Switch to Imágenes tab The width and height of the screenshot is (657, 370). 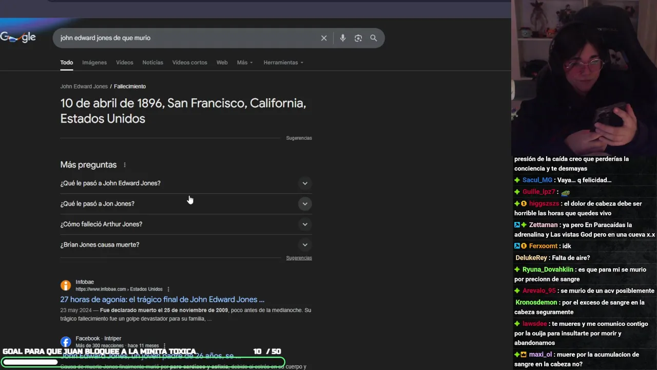[94, 62]
